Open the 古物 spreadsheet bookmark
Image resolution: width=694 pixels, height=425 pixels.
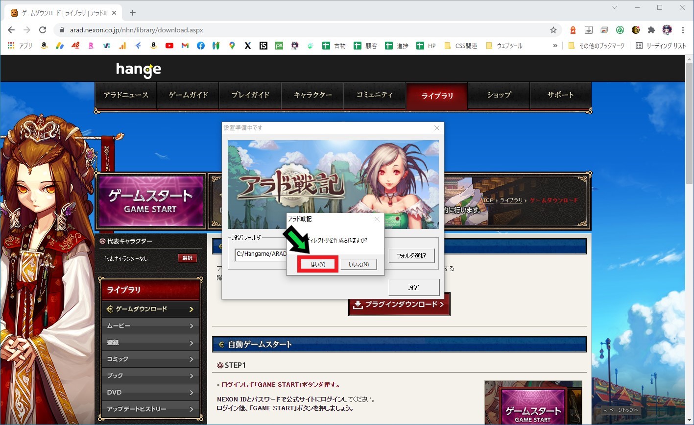click(334, 46)
